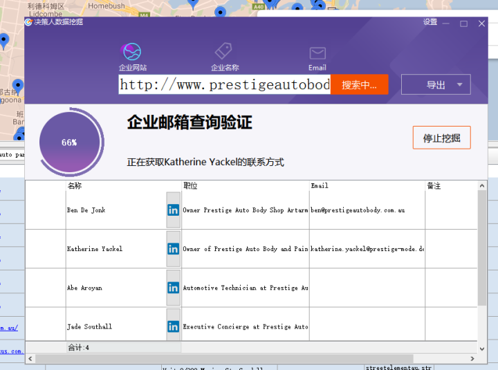
Task: Open Katherine Yackel's LinkedIn icon
Action: [173, 249]
